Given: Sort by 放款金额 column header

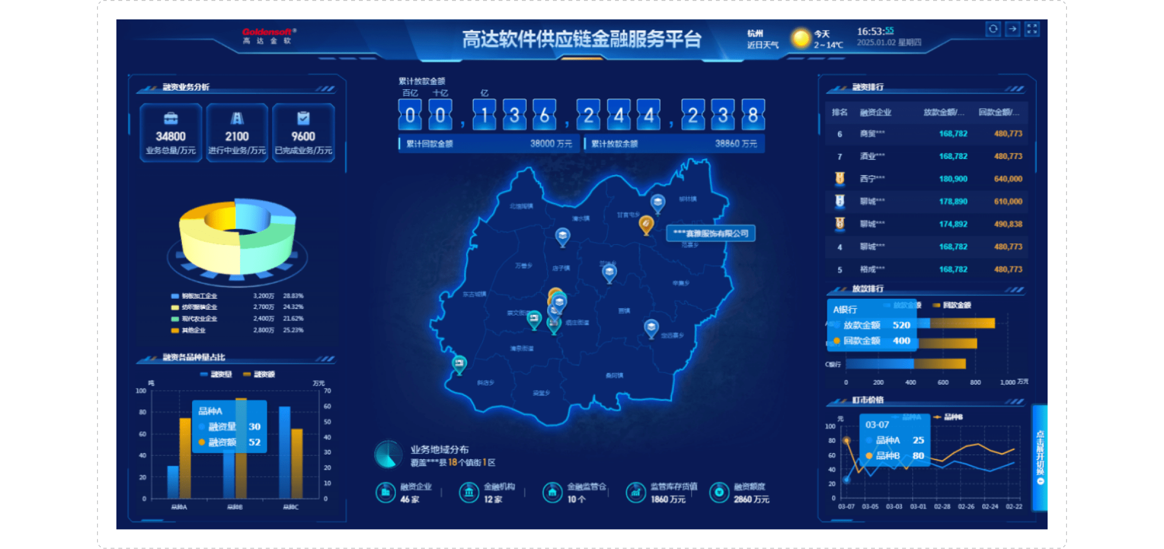Looking at the screenshot, I should [x=943, y=113].
